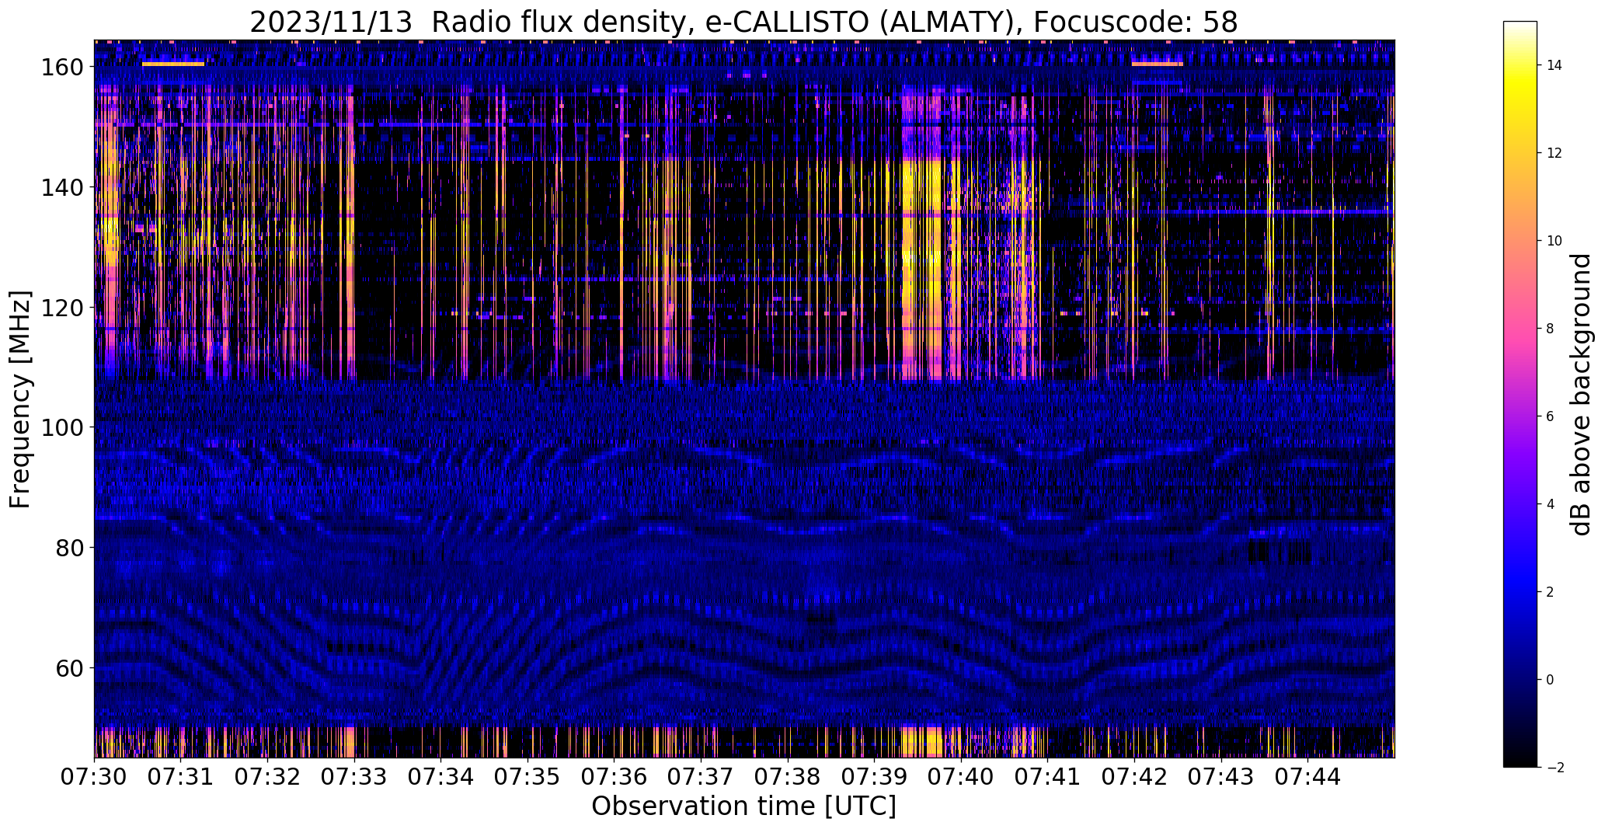Click the colorbar tick value 2
Image resolution: width=1605 pixels, height=829 pixels.
click(x=1551, y=592)
